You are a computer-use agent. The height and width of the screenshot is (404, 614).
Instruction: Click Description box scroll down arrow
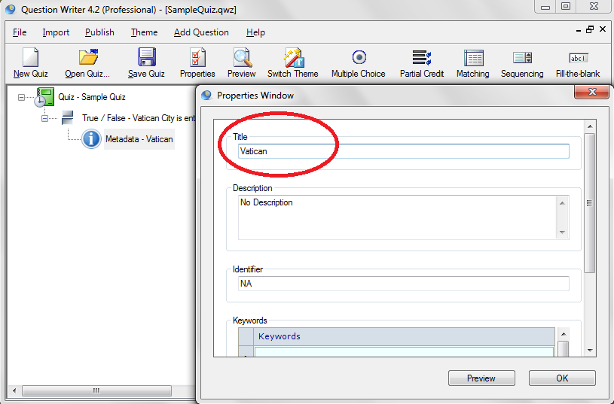(562, 232)
